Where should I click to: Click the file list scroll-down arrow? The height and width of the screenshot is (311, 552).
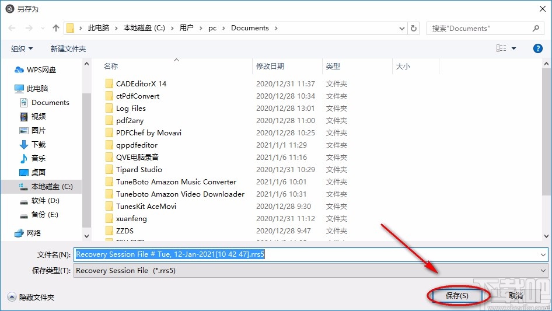pos(546,236)
